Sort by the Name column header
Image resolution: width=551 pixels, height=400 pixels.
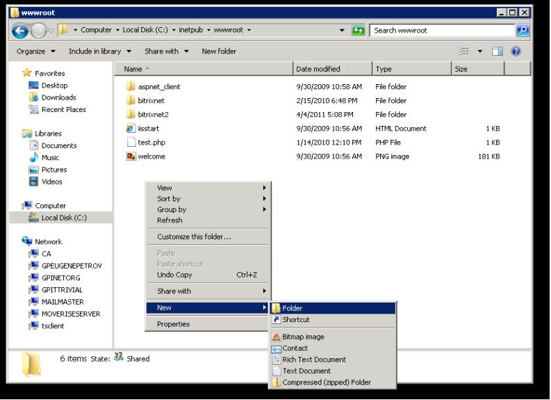coord(204,69)
